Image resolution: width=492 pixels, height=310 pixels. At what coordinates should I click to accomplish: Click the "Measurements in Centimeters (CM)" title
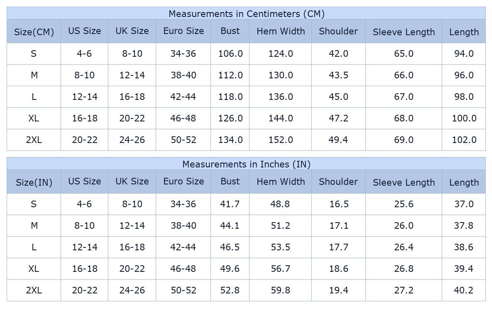coord(246,14)
